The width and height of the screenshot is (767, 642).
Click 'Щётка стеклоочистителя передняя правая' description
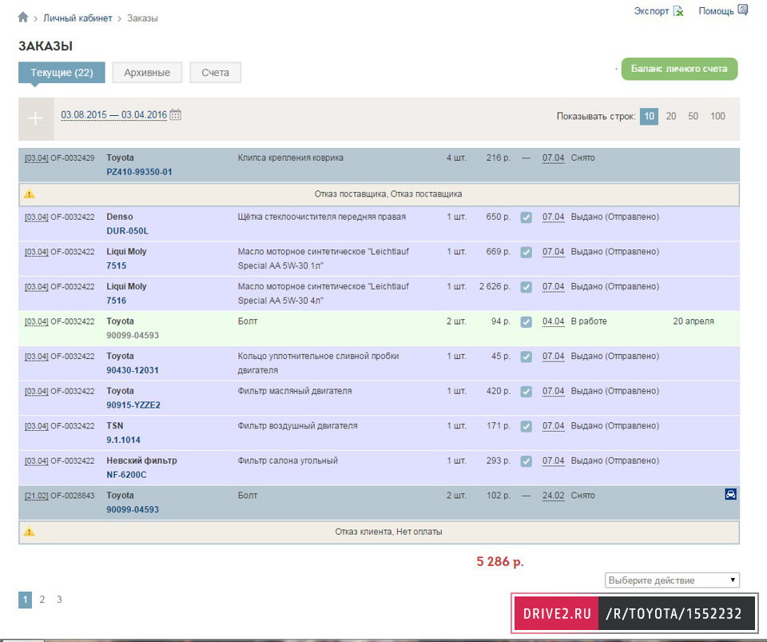point(322,217)
